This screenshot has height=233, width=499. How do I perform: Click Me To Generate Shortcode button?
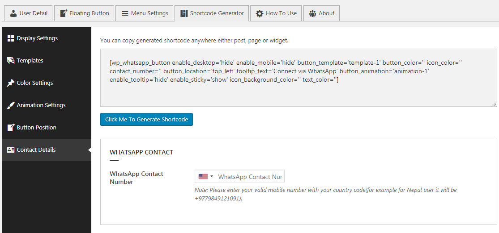[x=146, y=119]
